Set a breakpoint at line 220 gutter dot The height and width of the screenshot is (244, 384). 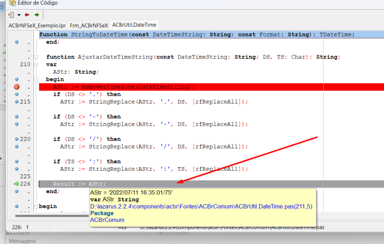pos(17,139)
